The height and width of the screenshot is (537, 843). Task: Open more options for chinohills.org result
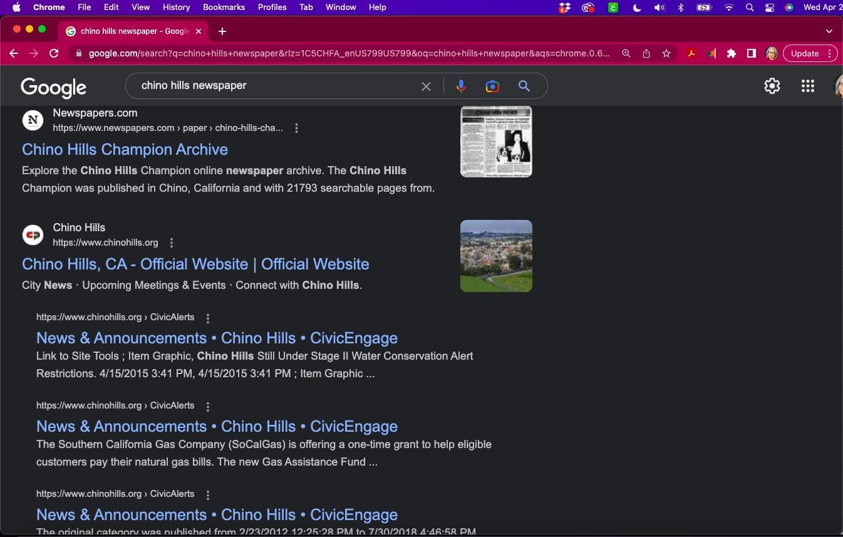172,243
